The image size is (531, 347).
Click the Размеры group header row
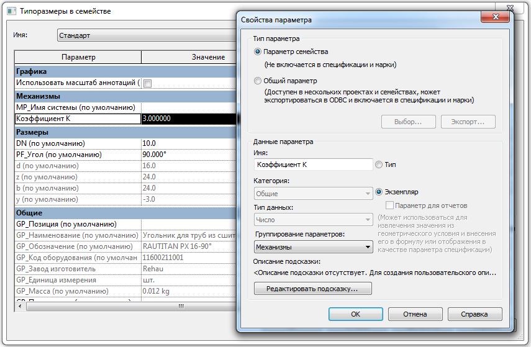point(125,132)
